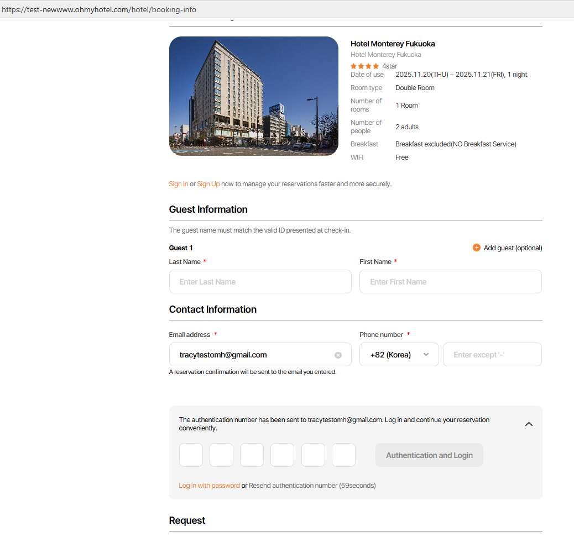Focus the First Name input field

450,282
